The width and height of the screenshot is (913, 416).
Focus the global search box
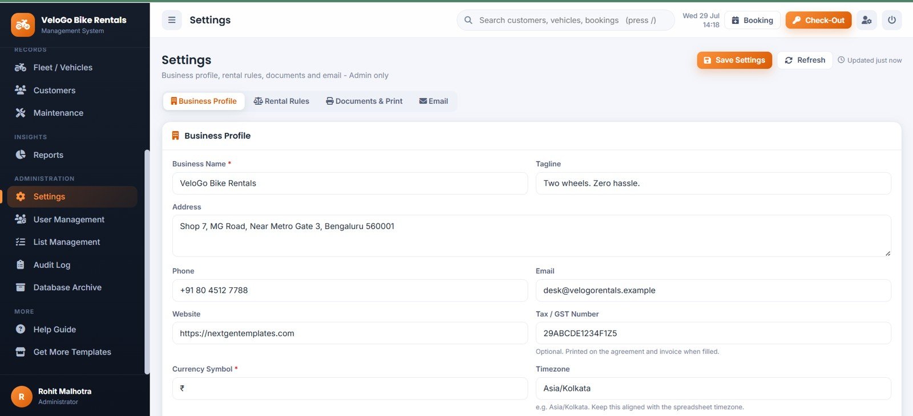[x=565, y=20]
